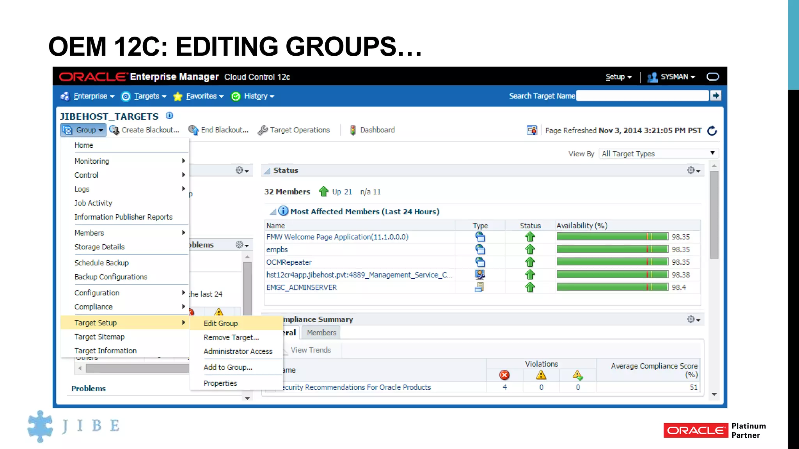Open the EMGC_ADMINSERVER target link
This screenshot has height=449, width=799.
pyautogui.click(x=301, y=287)
